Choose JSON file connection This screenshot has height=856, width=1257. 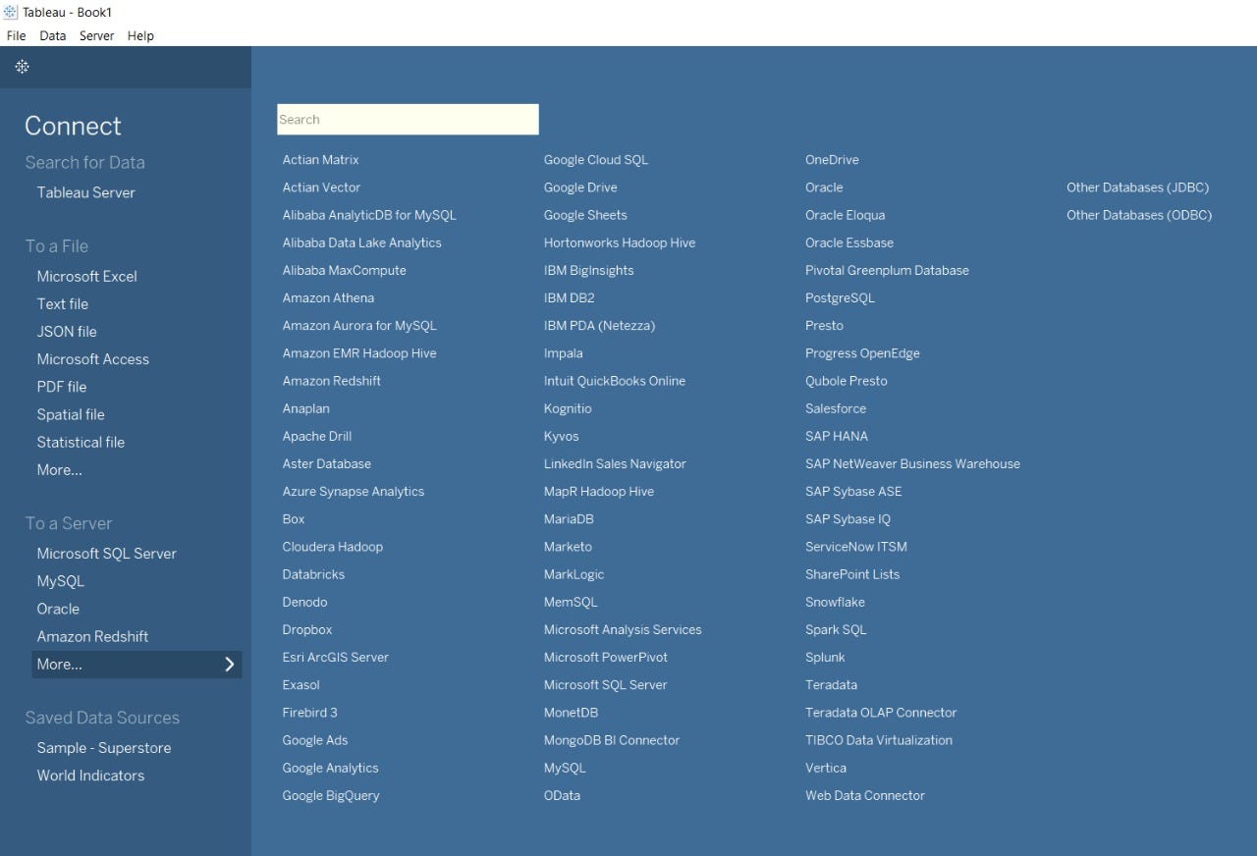coord(67,332)
